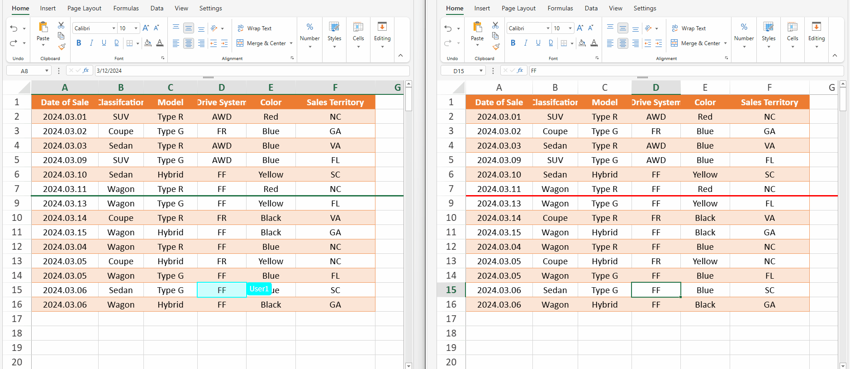Click the formula bar showing 3/12/2024
This screenshot has height=369, width=850.
pos(252,71)
